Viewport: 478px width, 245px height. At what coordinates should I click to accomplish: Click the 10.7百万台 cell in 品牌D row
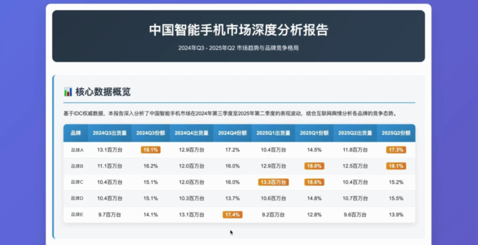(355, 198)
